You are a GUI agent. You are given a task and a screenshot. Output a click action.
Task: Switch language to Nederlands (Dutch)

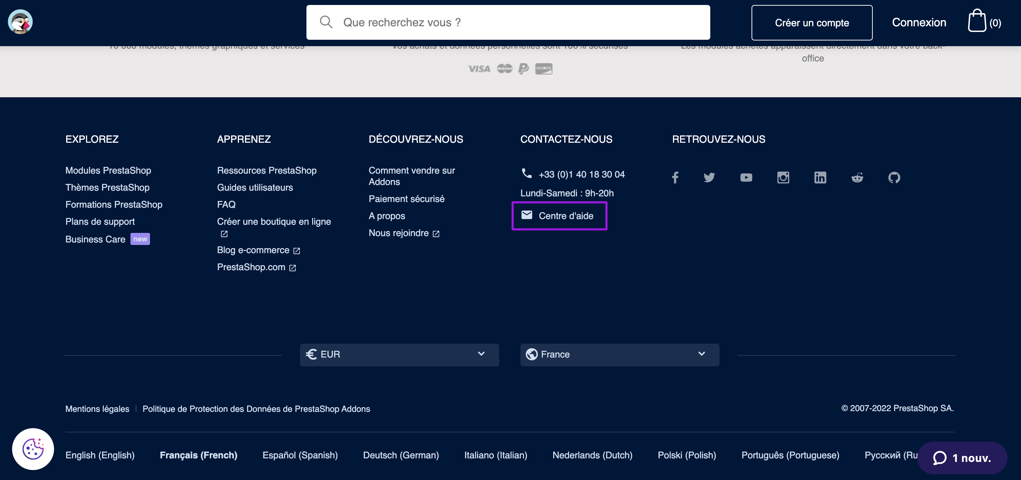pyautogui.click(x=593, y=455)
